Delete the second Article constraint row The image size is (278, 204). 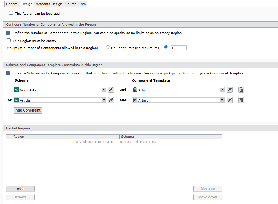[241, 100]
